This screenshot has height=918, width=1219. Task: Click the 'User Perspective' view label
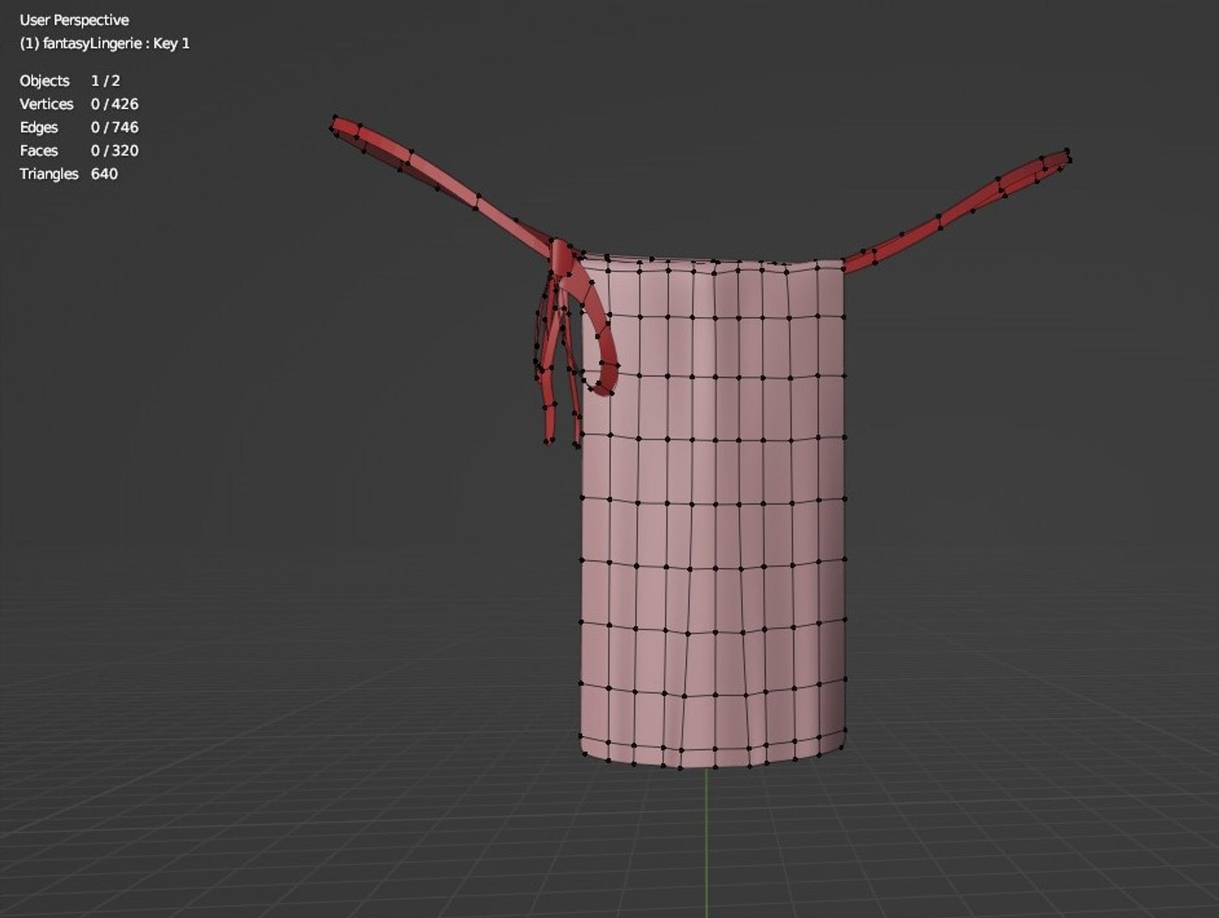click(x=74, y=20)
